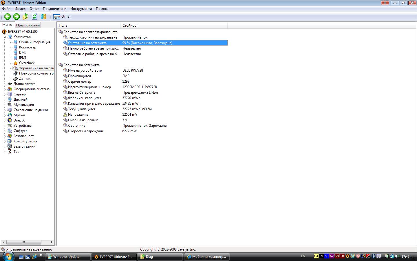
Task: Click the volume speaker tray icon
Action: (x=397, y=256)
